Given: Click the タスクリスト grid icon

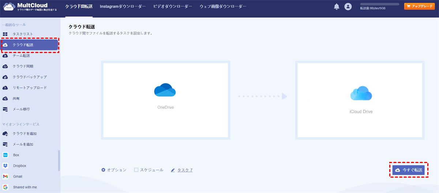Looking at the screenshot, I should point(5,34).
